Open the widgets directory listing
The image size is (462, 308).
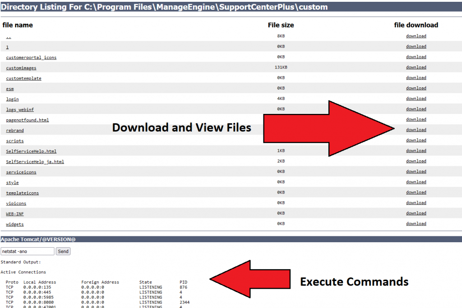(14, 224)
